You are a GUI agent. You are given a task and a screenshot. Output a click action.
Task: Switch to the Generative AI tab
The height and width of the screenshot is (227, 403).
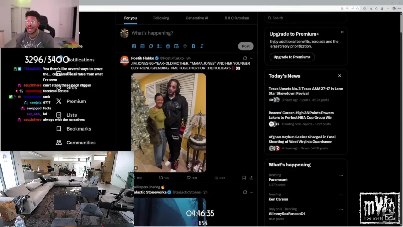tap(197, 18)
